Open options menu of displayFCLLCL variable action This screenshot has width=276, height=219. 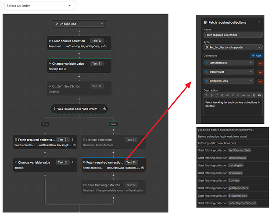coord(107,64)
